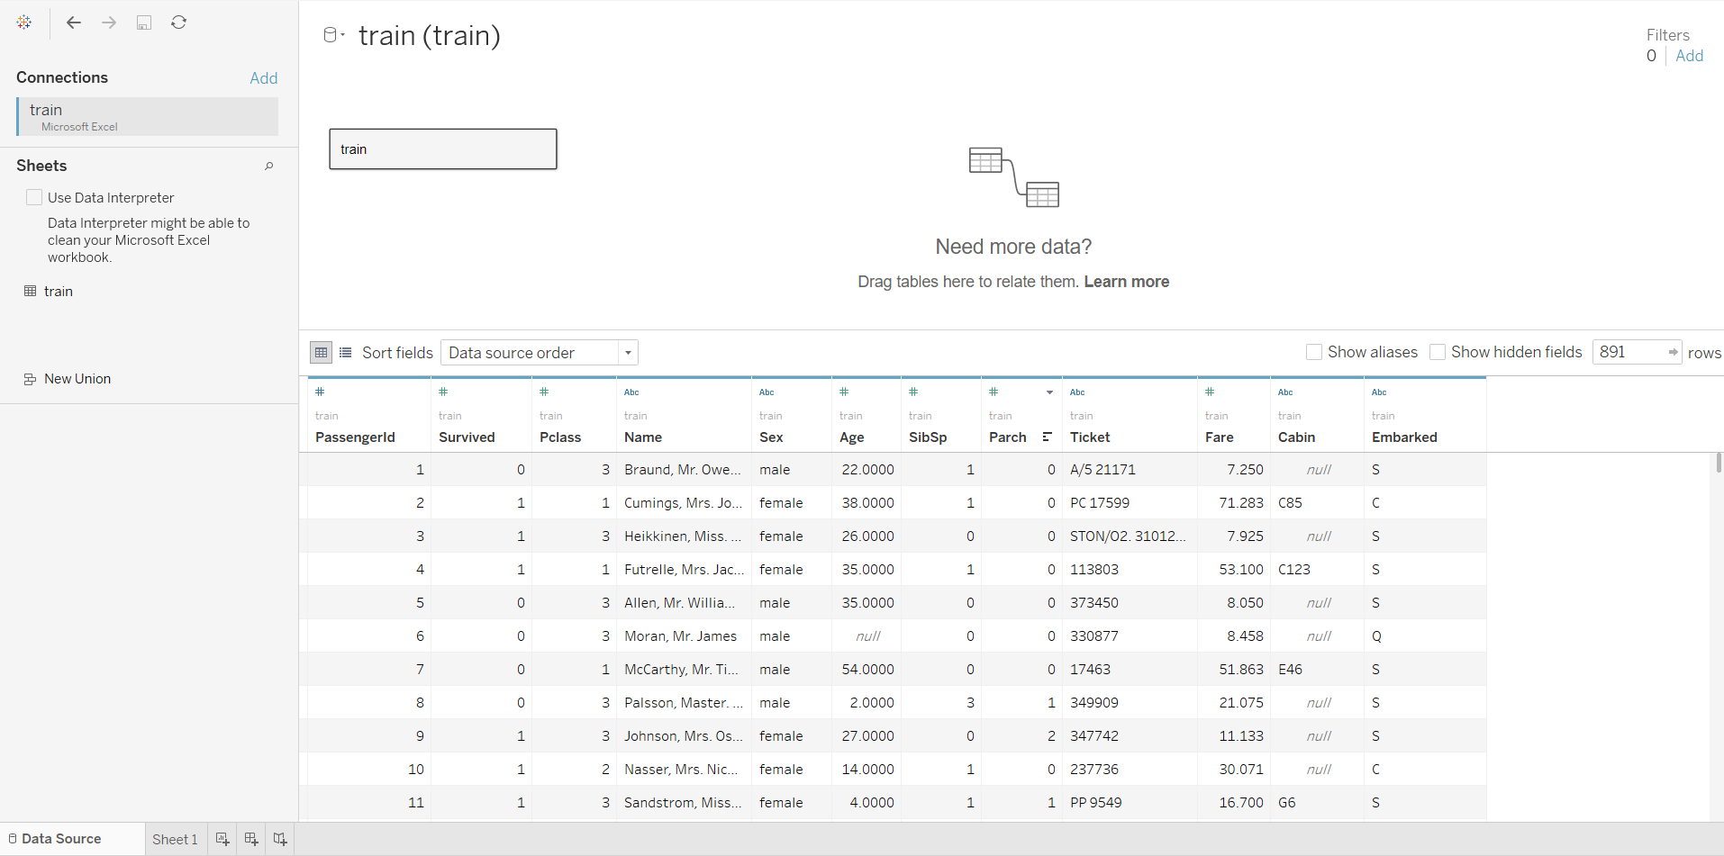Click the new worksheet icon

[x=222, y=839]
